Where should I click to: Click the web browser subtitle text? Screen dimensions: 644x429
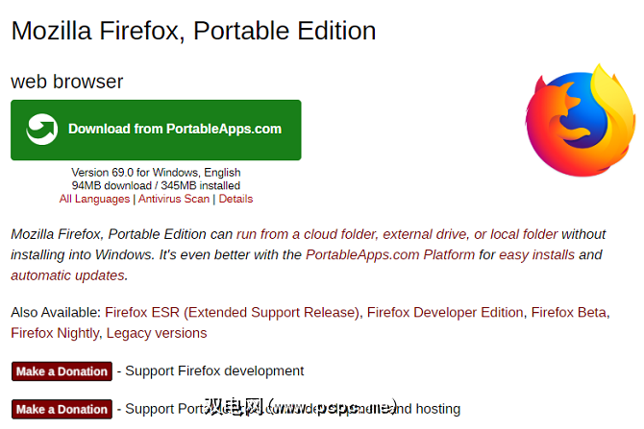click(67, 82)
